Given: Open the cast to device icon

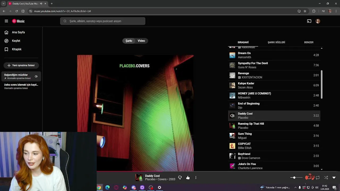Looking at the screenshot, I should pyautogui.click(x=309, y=21).
